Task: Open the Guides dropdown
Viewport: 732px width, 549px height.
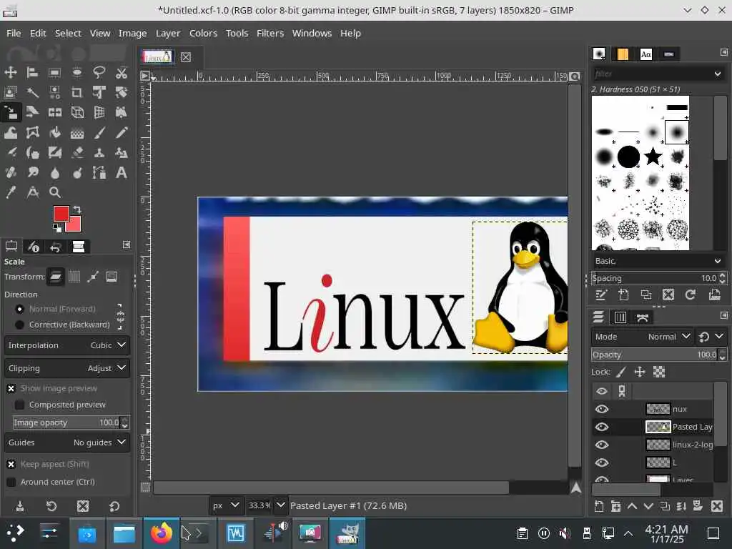Action: point(67,442)
